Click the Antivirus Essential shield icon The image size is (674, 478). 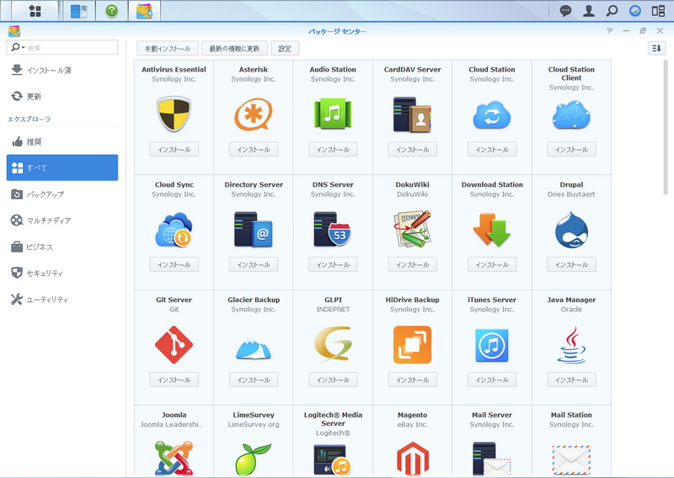coord(174,114)
